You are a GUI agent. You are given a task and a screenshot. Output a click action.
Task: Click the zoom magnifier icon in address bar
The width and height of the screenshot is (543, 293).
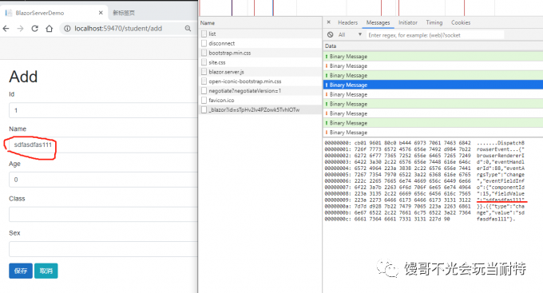(x=188, y=29)
